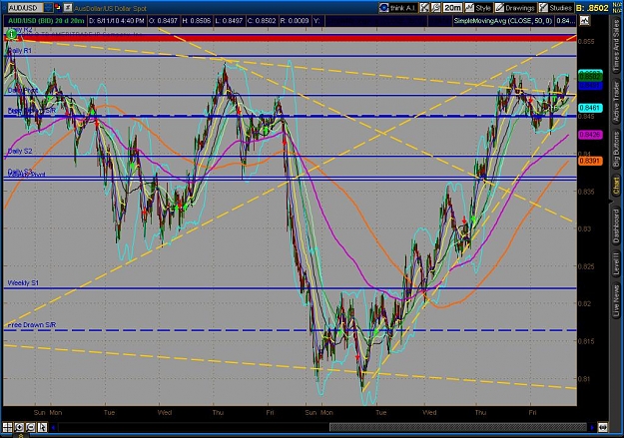The height and width of the screenshot is (438, 624).
Task: Open the Dashboard side tab
Action: [617, 226]
